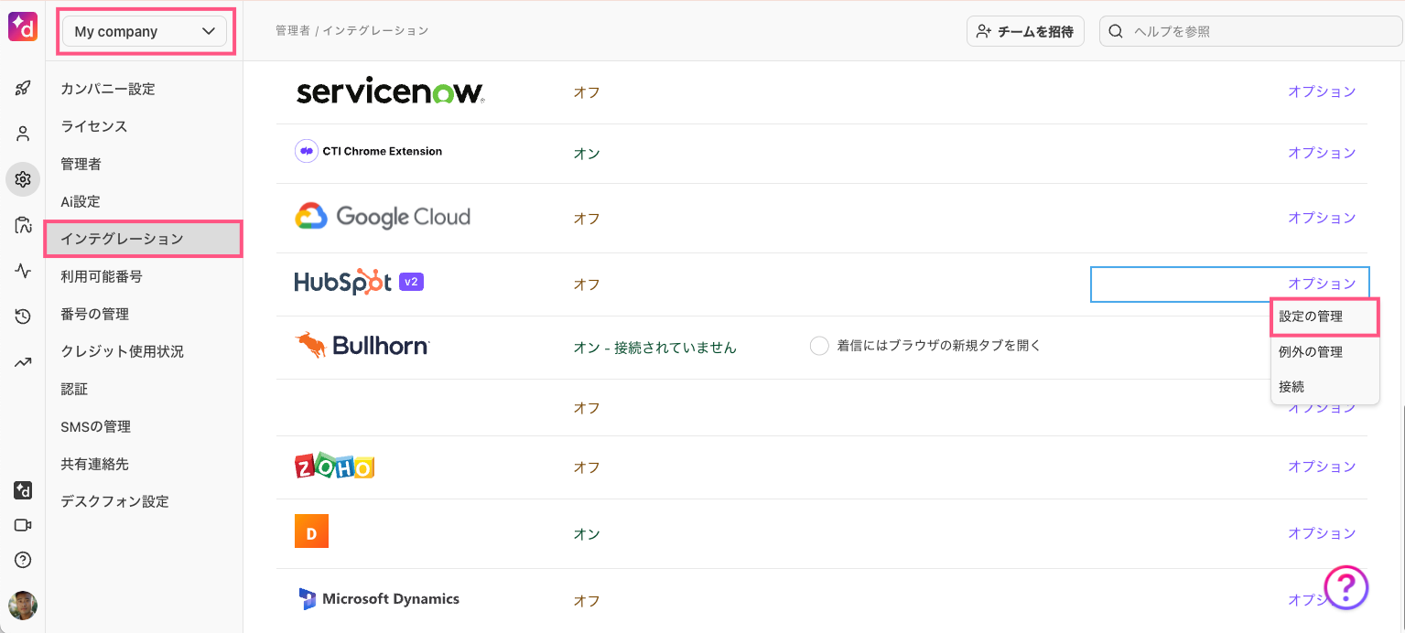
Task: Choose 例外の管理 from options menu
Action: [x=1324, y=352]
